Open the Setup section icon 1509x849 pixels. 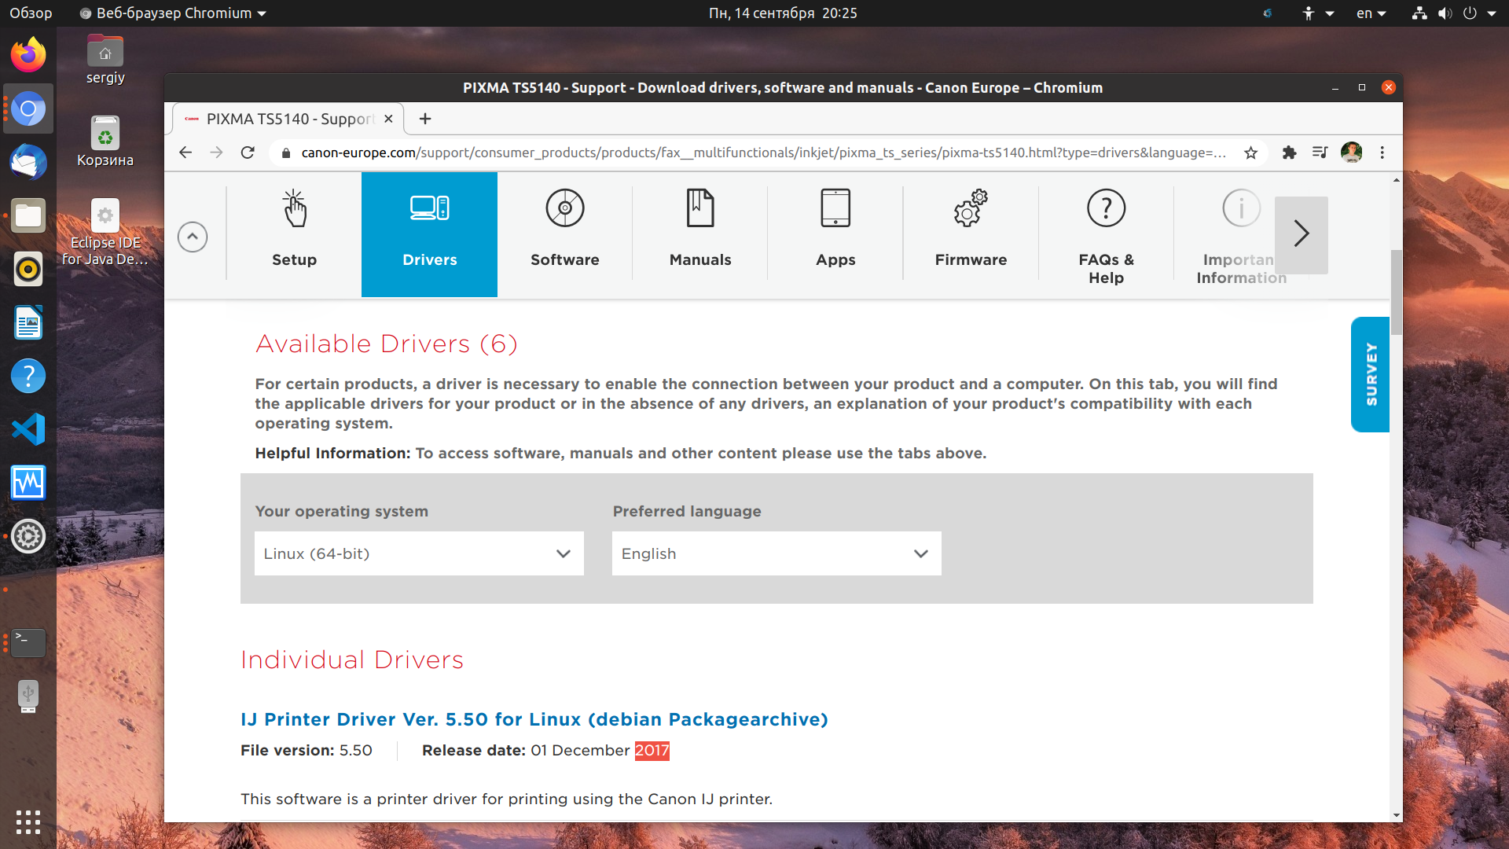click(x=294, y=208)
